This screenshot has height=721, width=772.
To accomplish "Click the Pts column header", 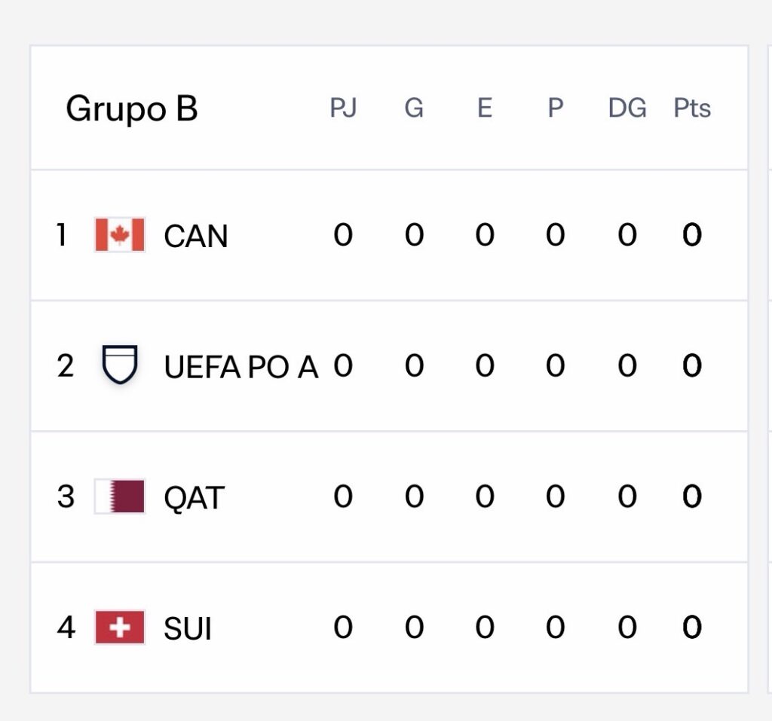I will 692,108.
